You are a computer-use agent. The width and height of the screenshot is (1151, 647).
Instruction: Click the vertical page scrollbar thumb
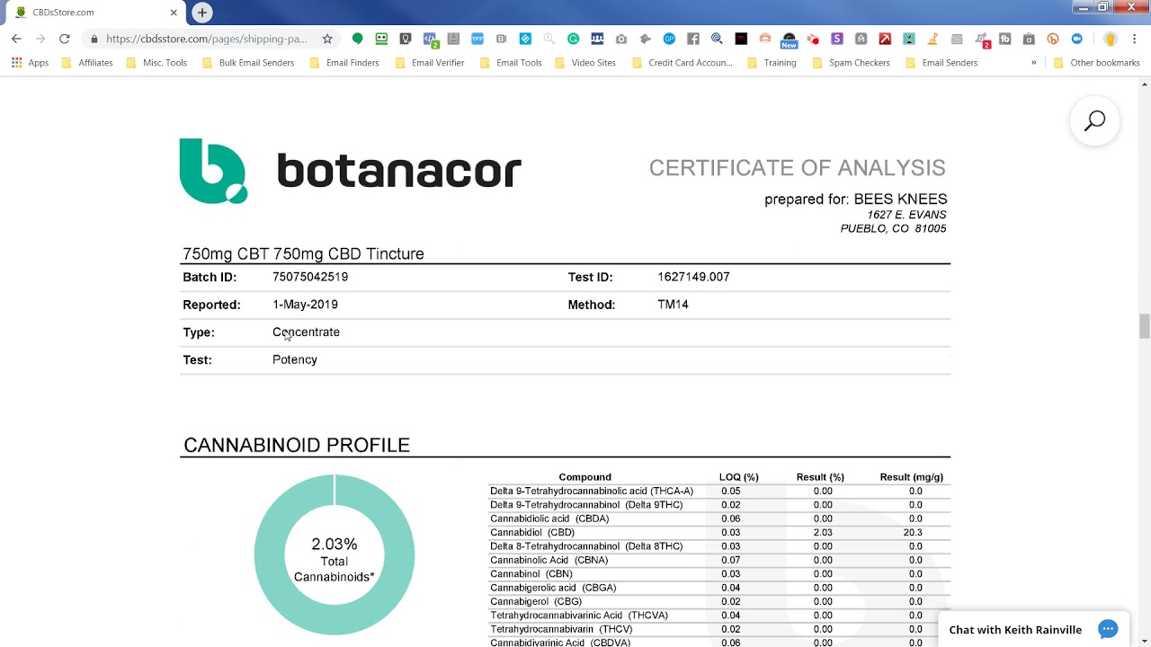click(1145, 326)
